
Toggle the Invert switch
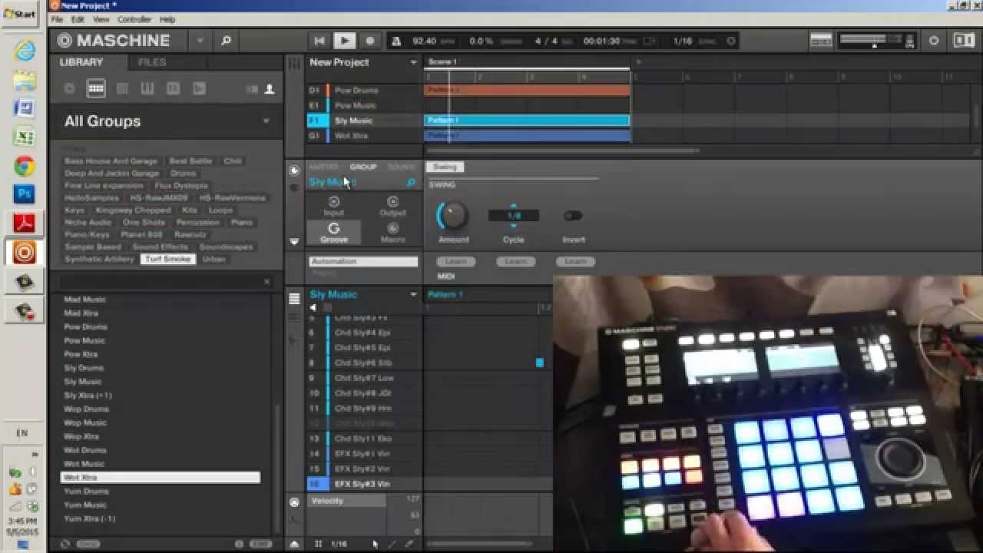[x=573, y=216]
